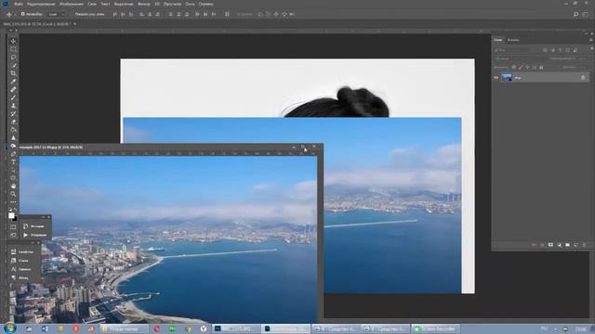The image size is (595, 334).
Task: Click the Windows Start button
Action: click(9, 328)
